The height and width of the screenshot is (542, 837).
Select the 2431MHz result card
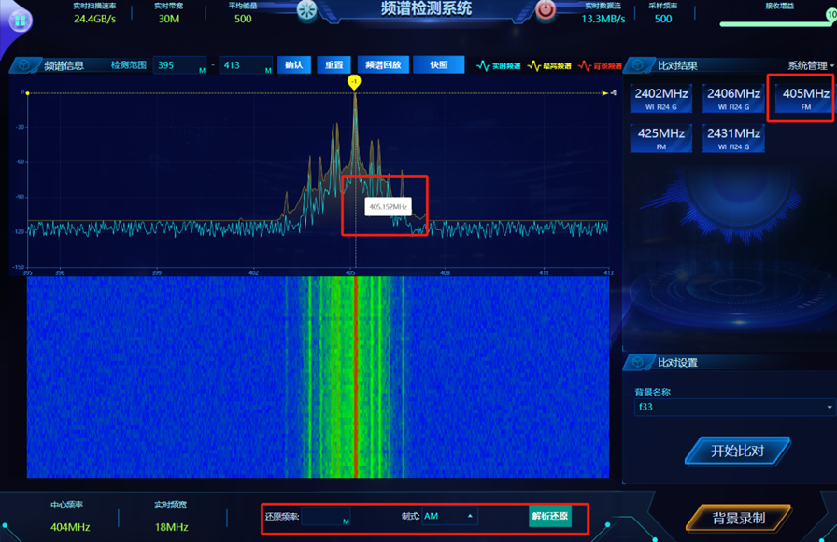point(733,138)
